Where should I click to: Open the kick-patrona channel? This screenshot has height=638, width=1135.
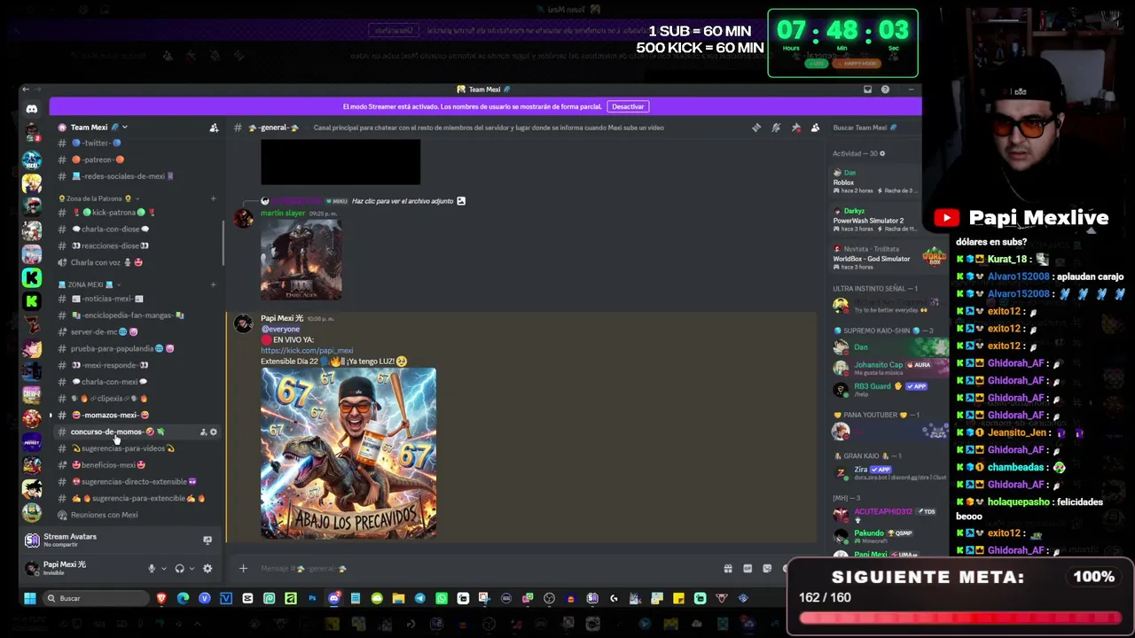(137, 213)
